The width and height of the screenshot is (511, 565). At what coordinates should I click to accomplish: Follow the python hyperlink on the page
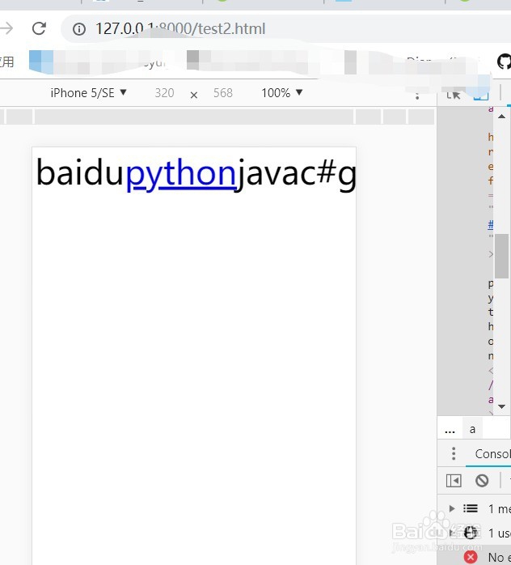[180, 173]
